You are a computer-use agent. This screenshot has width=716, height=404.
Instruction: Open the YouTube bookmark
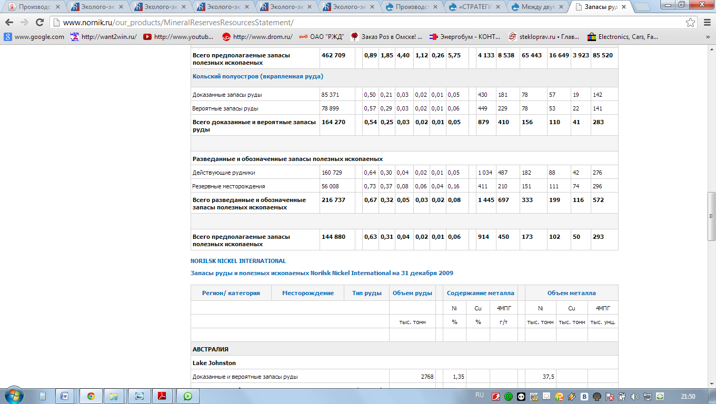(179, 37)
